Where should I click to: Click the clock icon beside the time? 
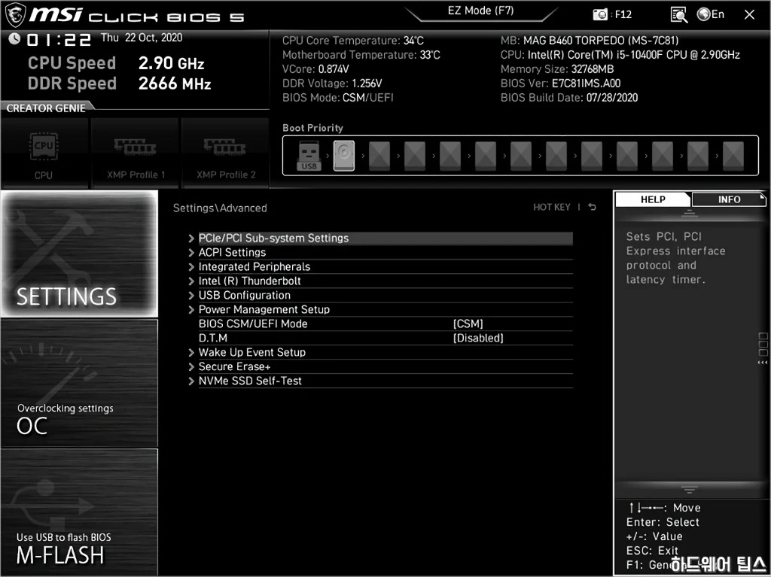point(14,38)
